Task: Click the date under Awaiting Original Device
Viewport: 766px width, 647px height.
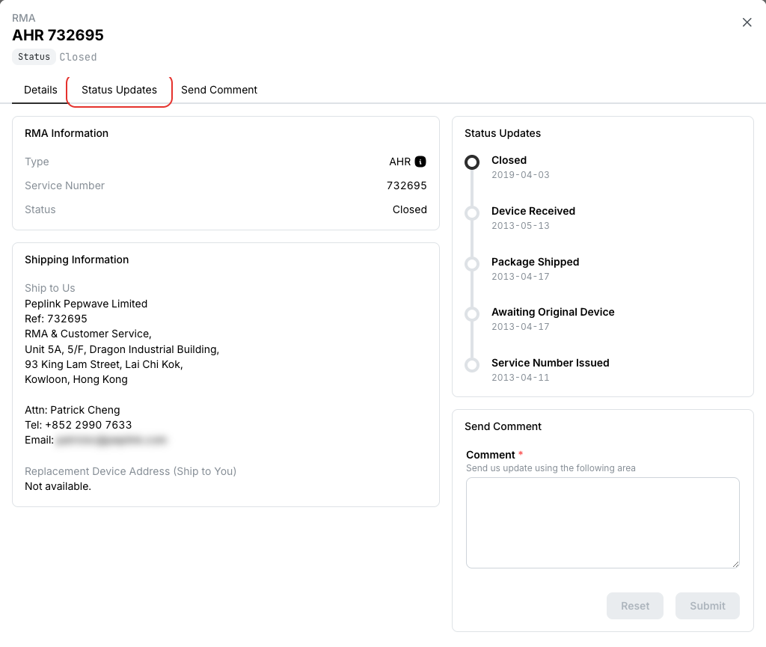Action: (x=521, y=327)
